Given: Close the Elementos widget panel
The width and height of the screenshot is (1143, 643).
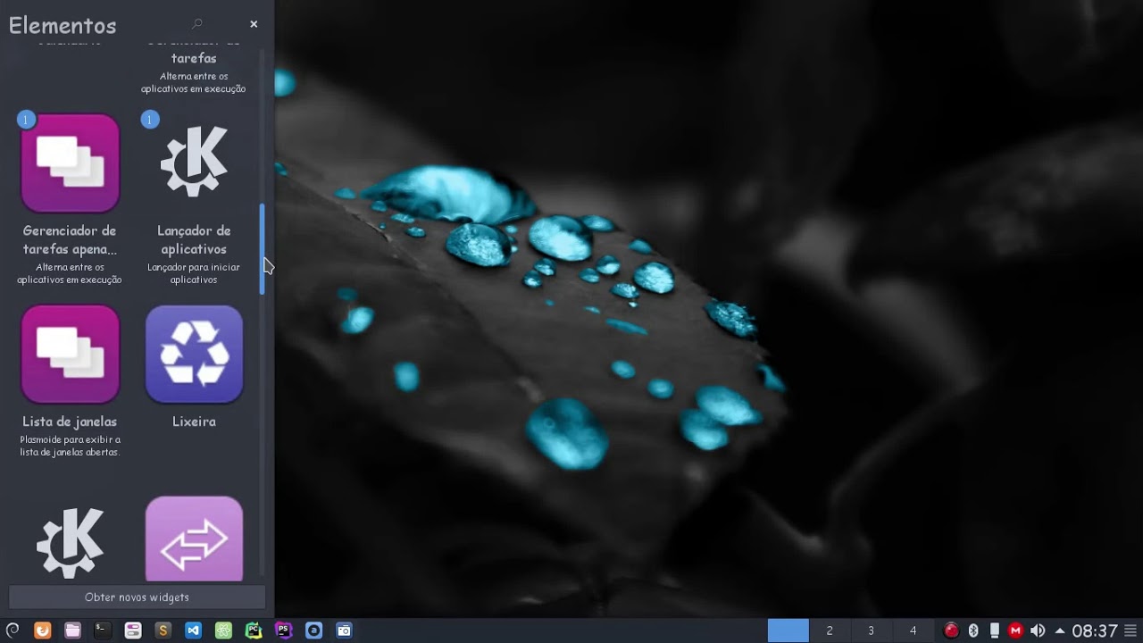Looking at the screenshot, I should [254, 24].
